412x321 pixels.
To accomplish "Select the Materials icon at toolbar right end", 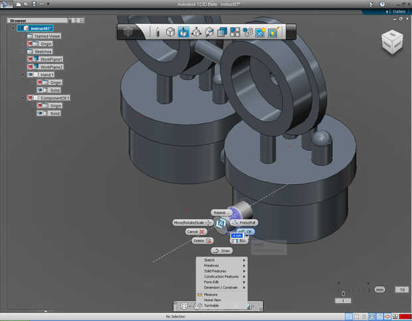I will point(273,32).
